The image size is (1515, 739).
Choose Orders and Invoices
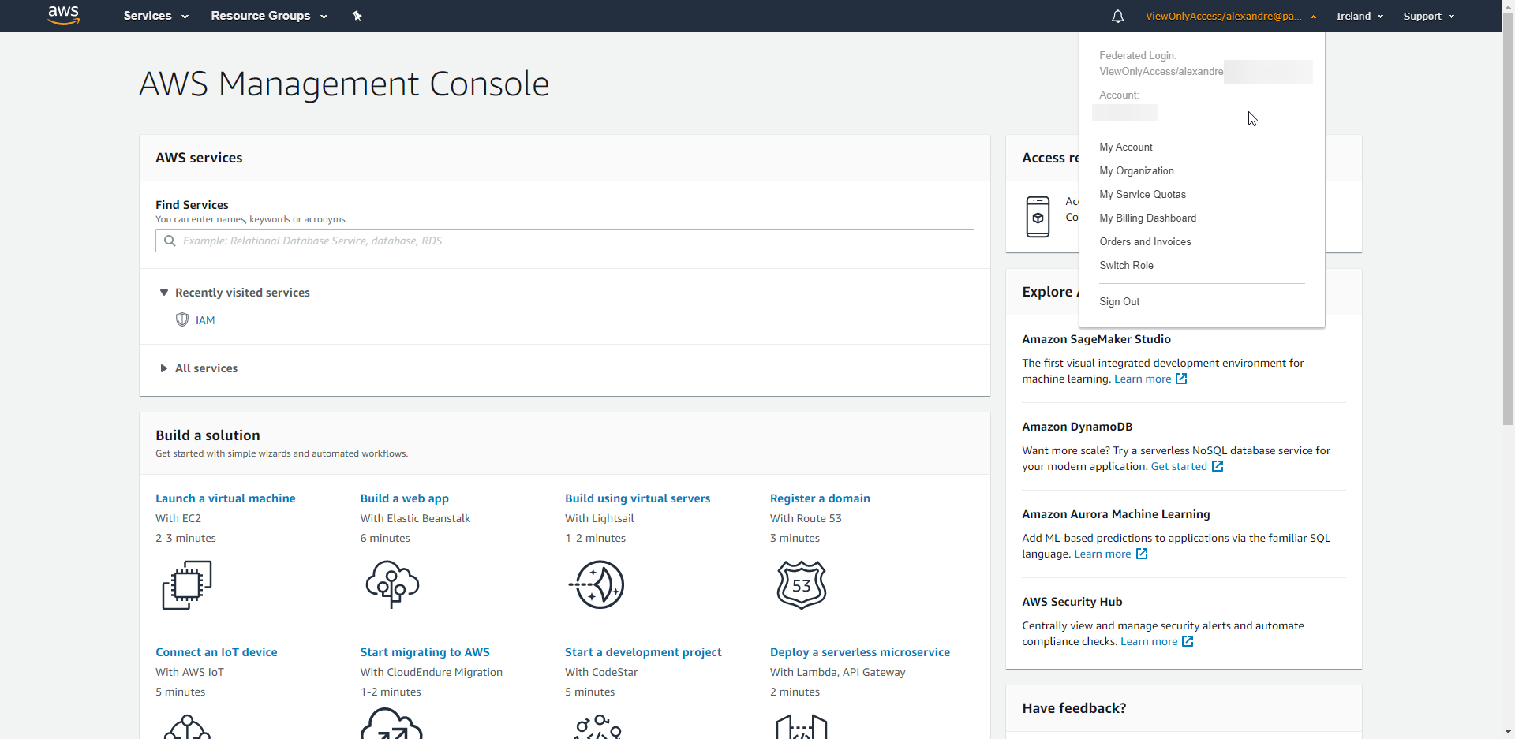1145,242
